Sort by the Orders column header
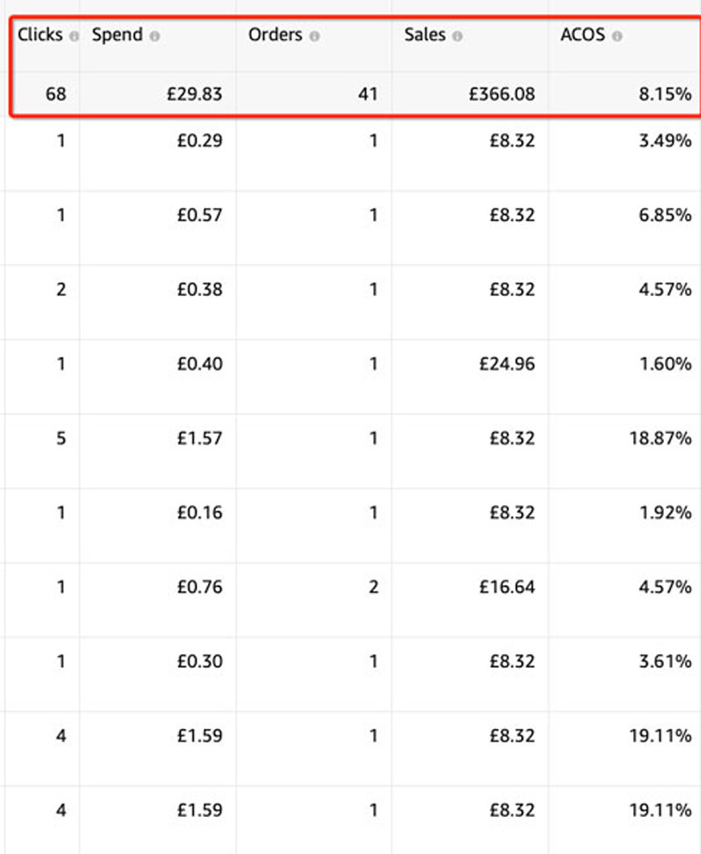 click(x=275, y=36)
